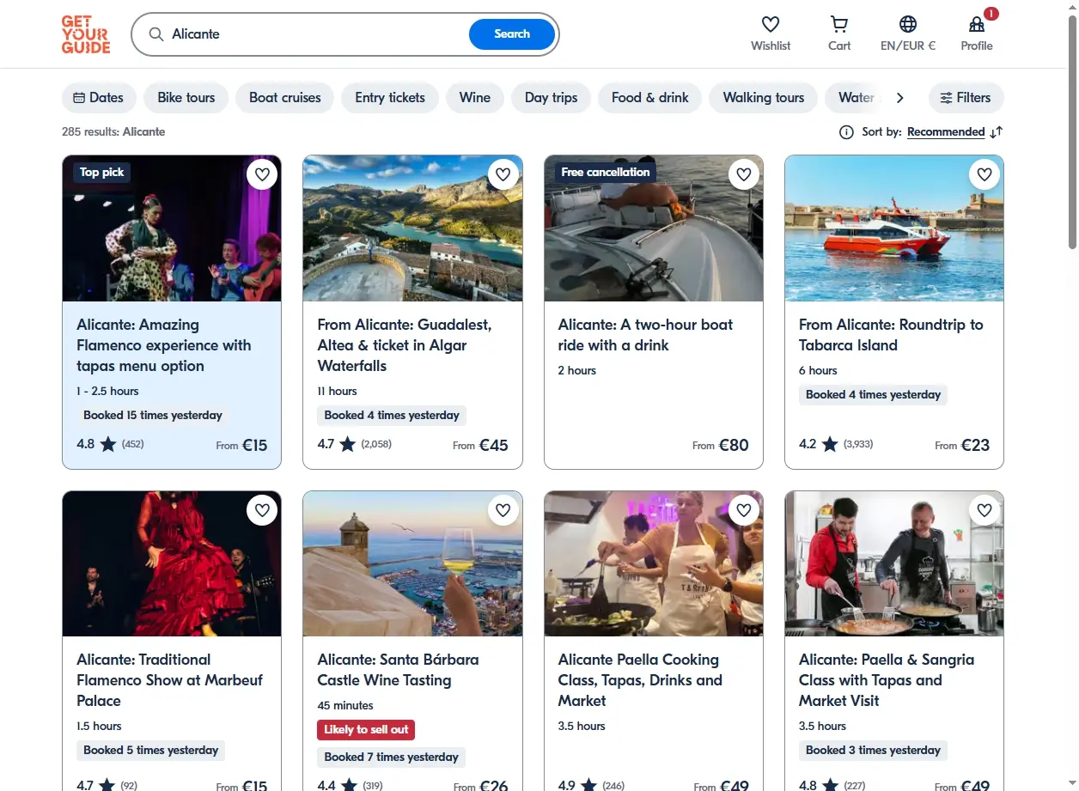1079x791 pixels.
Task: Select the Boat cruises category chip
Action: tap(285, 98)
